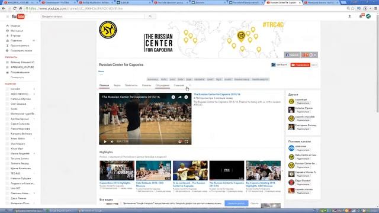This screenshot has width=379, height=213.
Task: Reload the page with the browser refresh button
Action: 15,8
